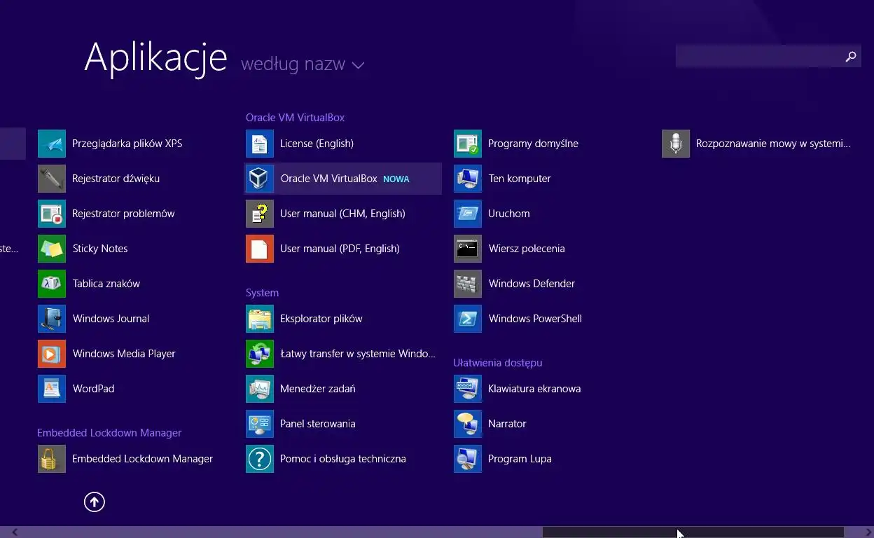Launch Narrator icon
The image size is (874, 538).
[x=468, y=424]
